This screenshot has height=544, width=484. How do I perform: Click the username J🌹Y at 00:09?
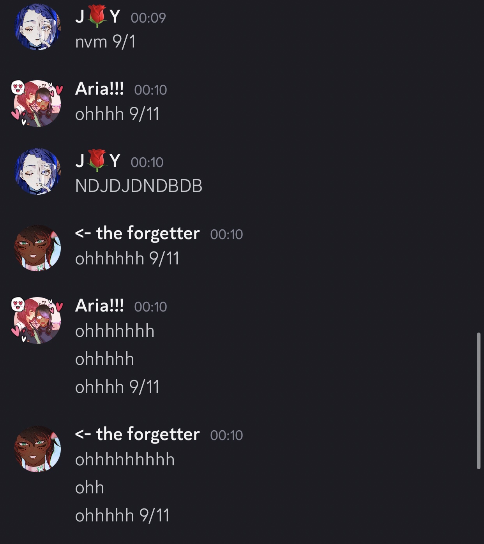coord(98,17)
